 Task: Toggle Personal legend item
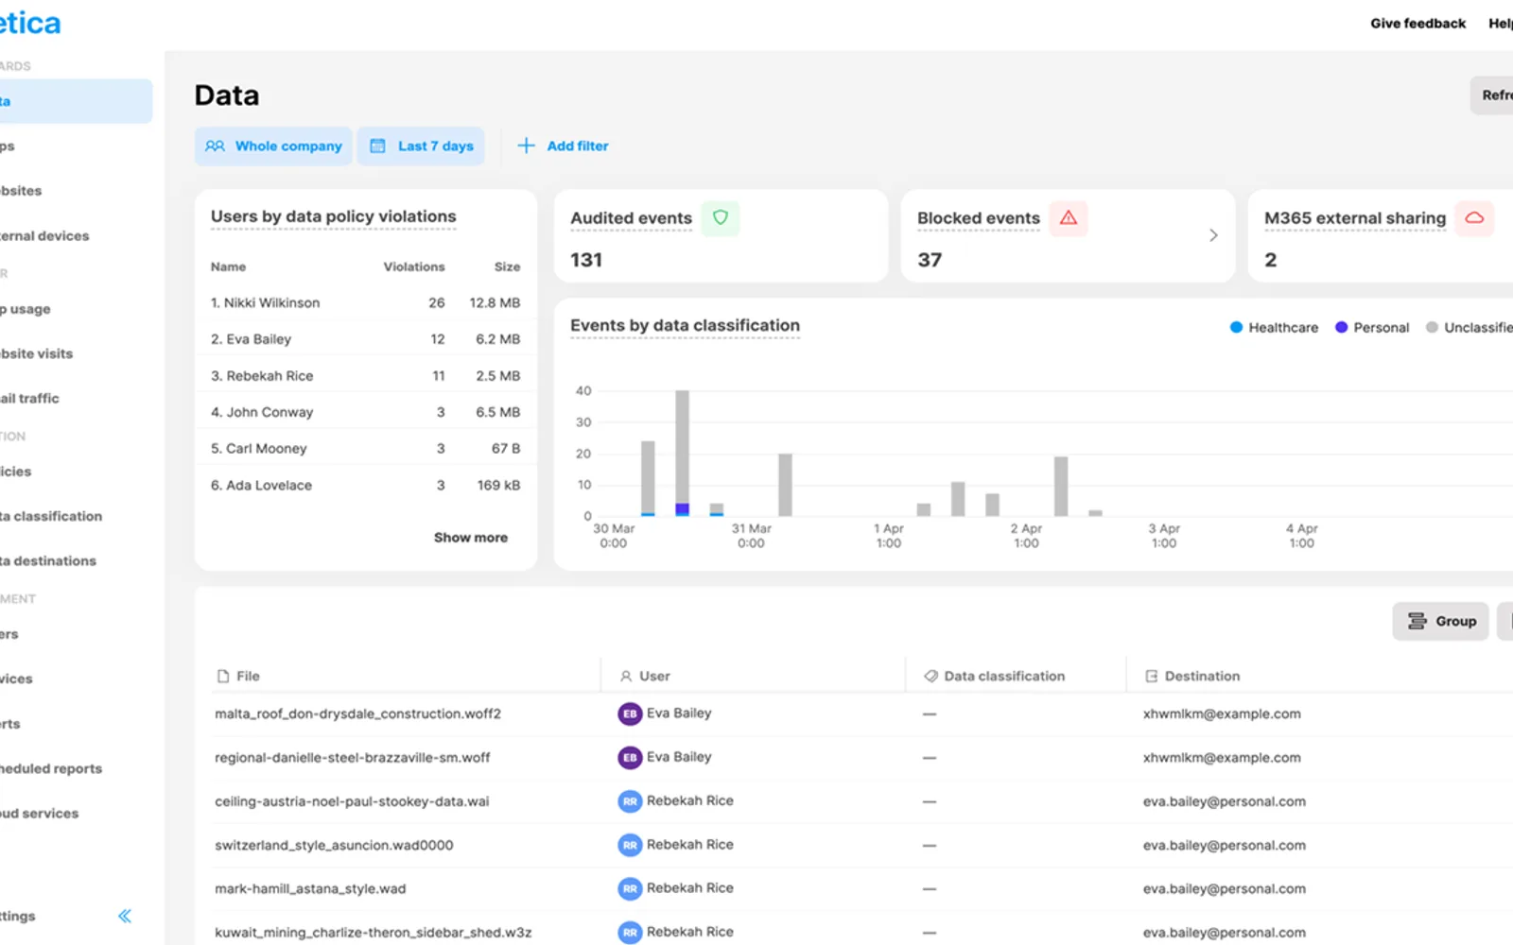[1372, 328]
